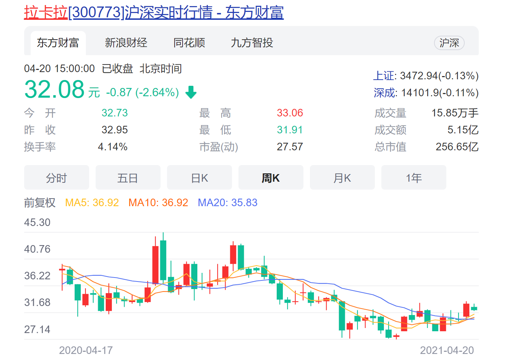
Task: Click the 昨收 value 32.95
Action: coord(115,130)
